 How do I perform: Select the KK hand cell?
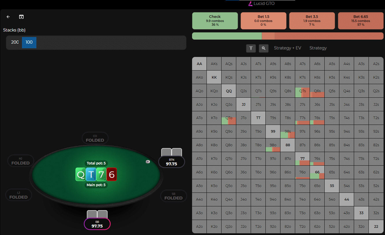click(214, 77)
